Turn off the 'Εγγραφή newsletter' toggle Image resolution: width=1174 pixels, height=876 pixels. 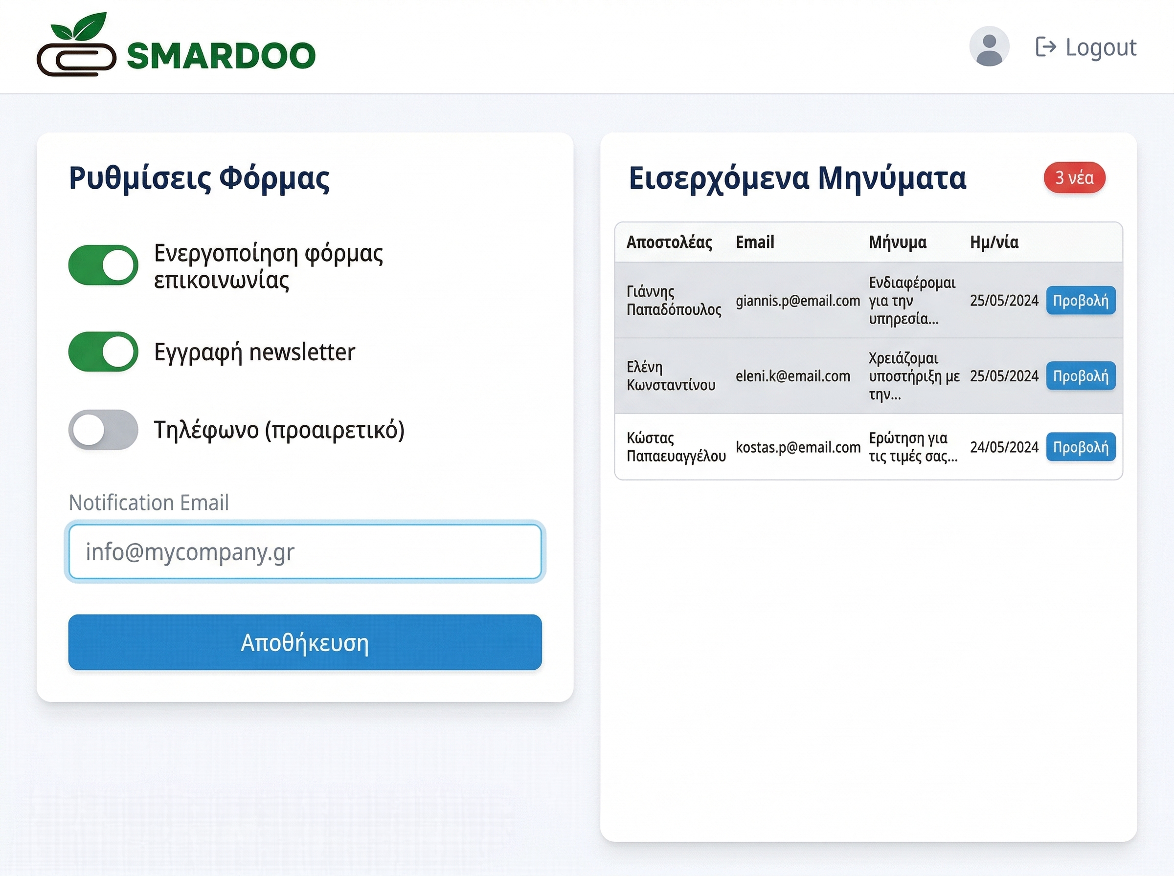tap(104, 351)
